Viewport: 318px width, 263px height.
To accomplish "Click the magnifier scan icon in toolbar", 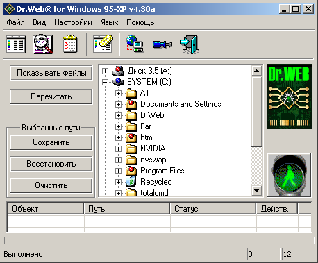I will coord(43,44).
